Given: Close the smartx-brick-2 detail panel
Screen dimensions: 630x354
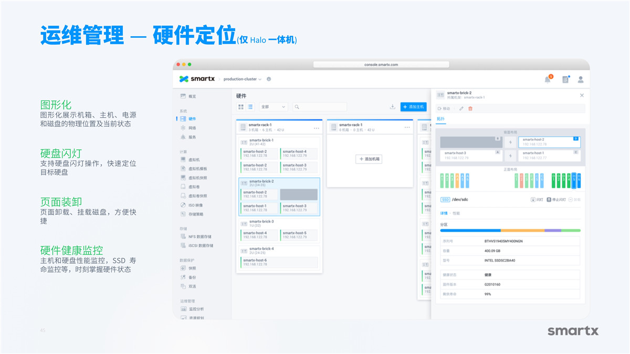Looking at the screenshot, I should click(x=582, y=95).
